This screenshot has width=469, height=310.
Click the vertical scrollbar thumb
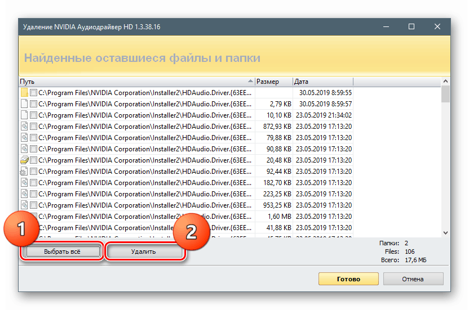(x=445, y=94)
